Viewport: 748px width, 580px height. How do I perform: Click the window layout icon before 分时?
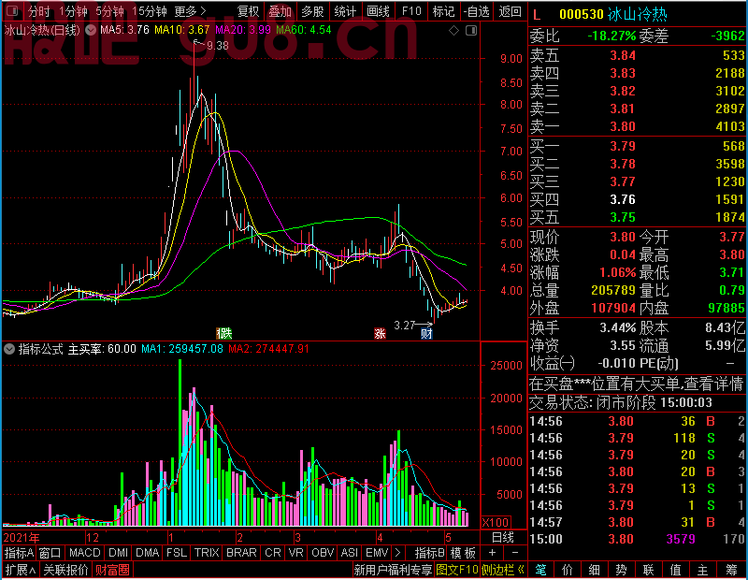pos(12,11)
